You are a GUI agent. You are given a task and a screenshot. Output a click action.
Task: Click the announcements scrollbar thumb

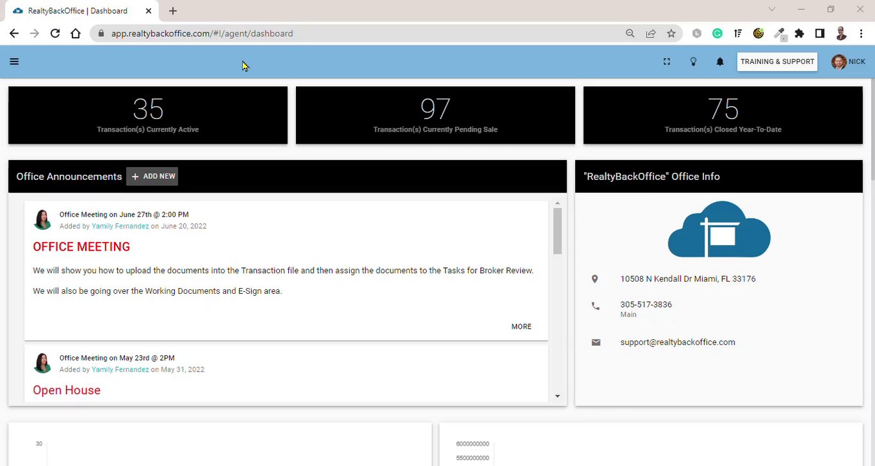point(558,231)
